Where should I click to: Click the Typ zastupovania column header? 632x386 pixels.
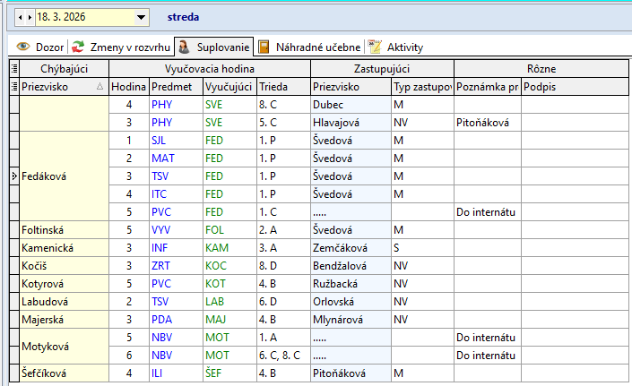[x=420, y=87]
